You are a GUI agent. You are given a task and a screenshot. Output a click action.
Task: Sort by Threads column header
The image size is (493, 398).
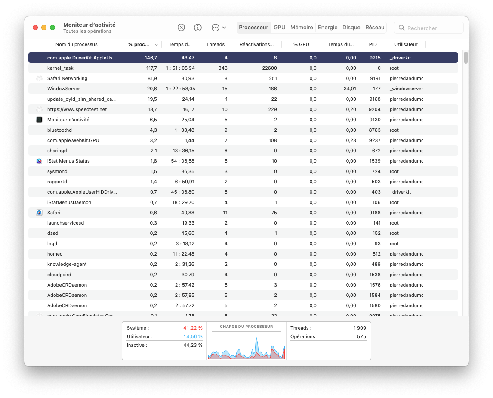click(x=216, y=45)
